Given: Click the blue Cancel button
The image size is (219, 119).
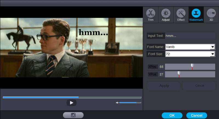Looking at the screenshot, I should pyautogui.click(x=197, y=115).
